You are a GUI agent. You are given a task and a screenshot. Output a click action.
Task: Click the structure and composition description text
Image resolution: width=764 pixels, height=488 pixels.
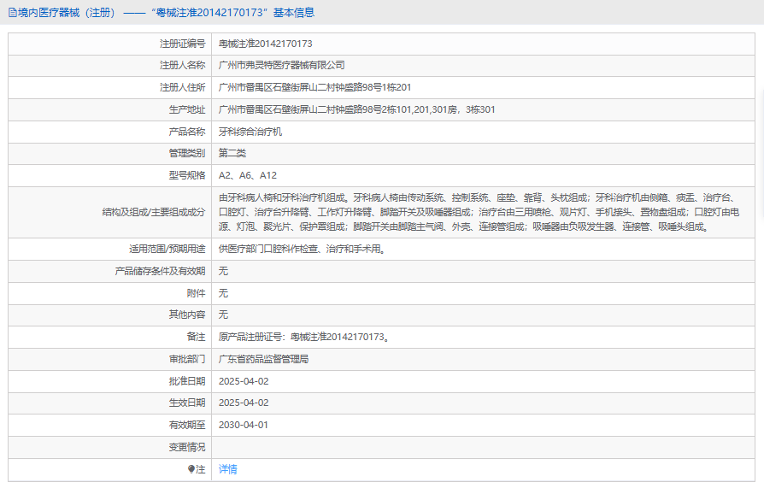(479, 212)
